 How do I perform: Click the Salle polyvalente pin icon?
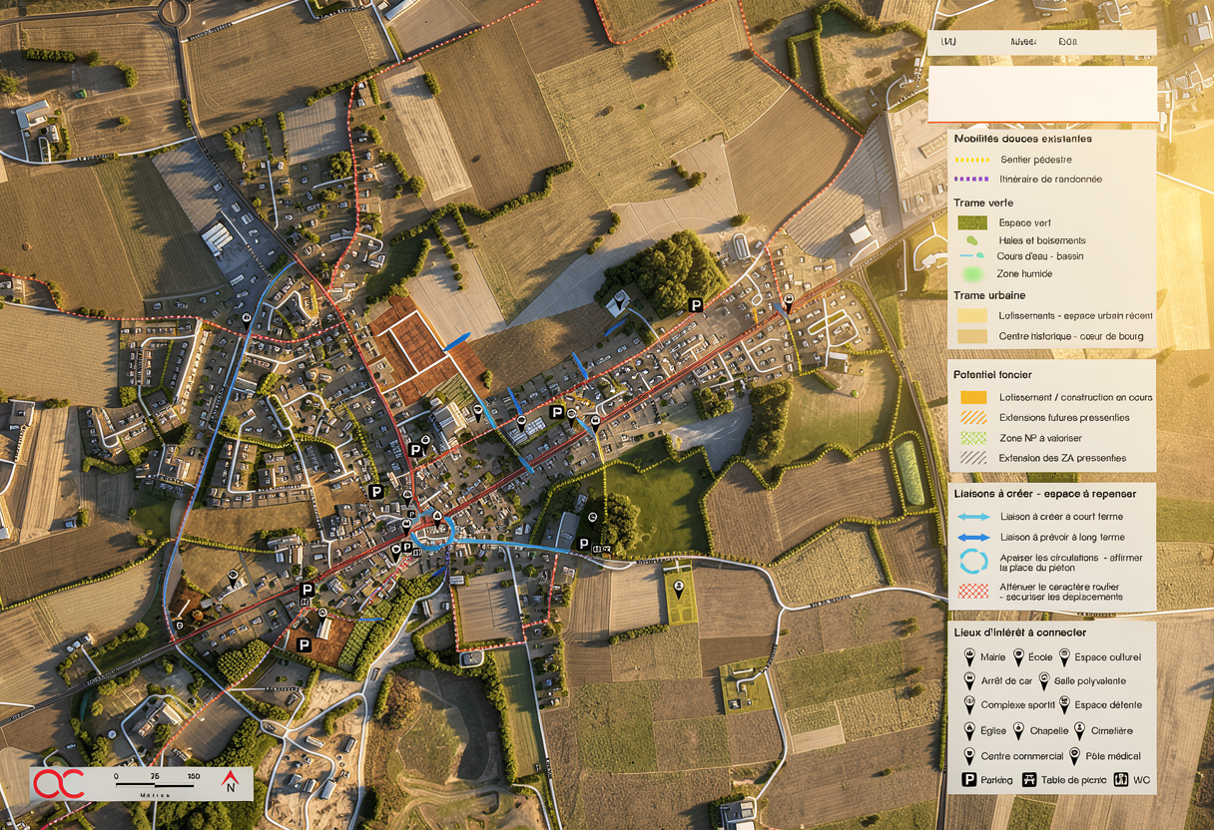[x=1044, y=680]
